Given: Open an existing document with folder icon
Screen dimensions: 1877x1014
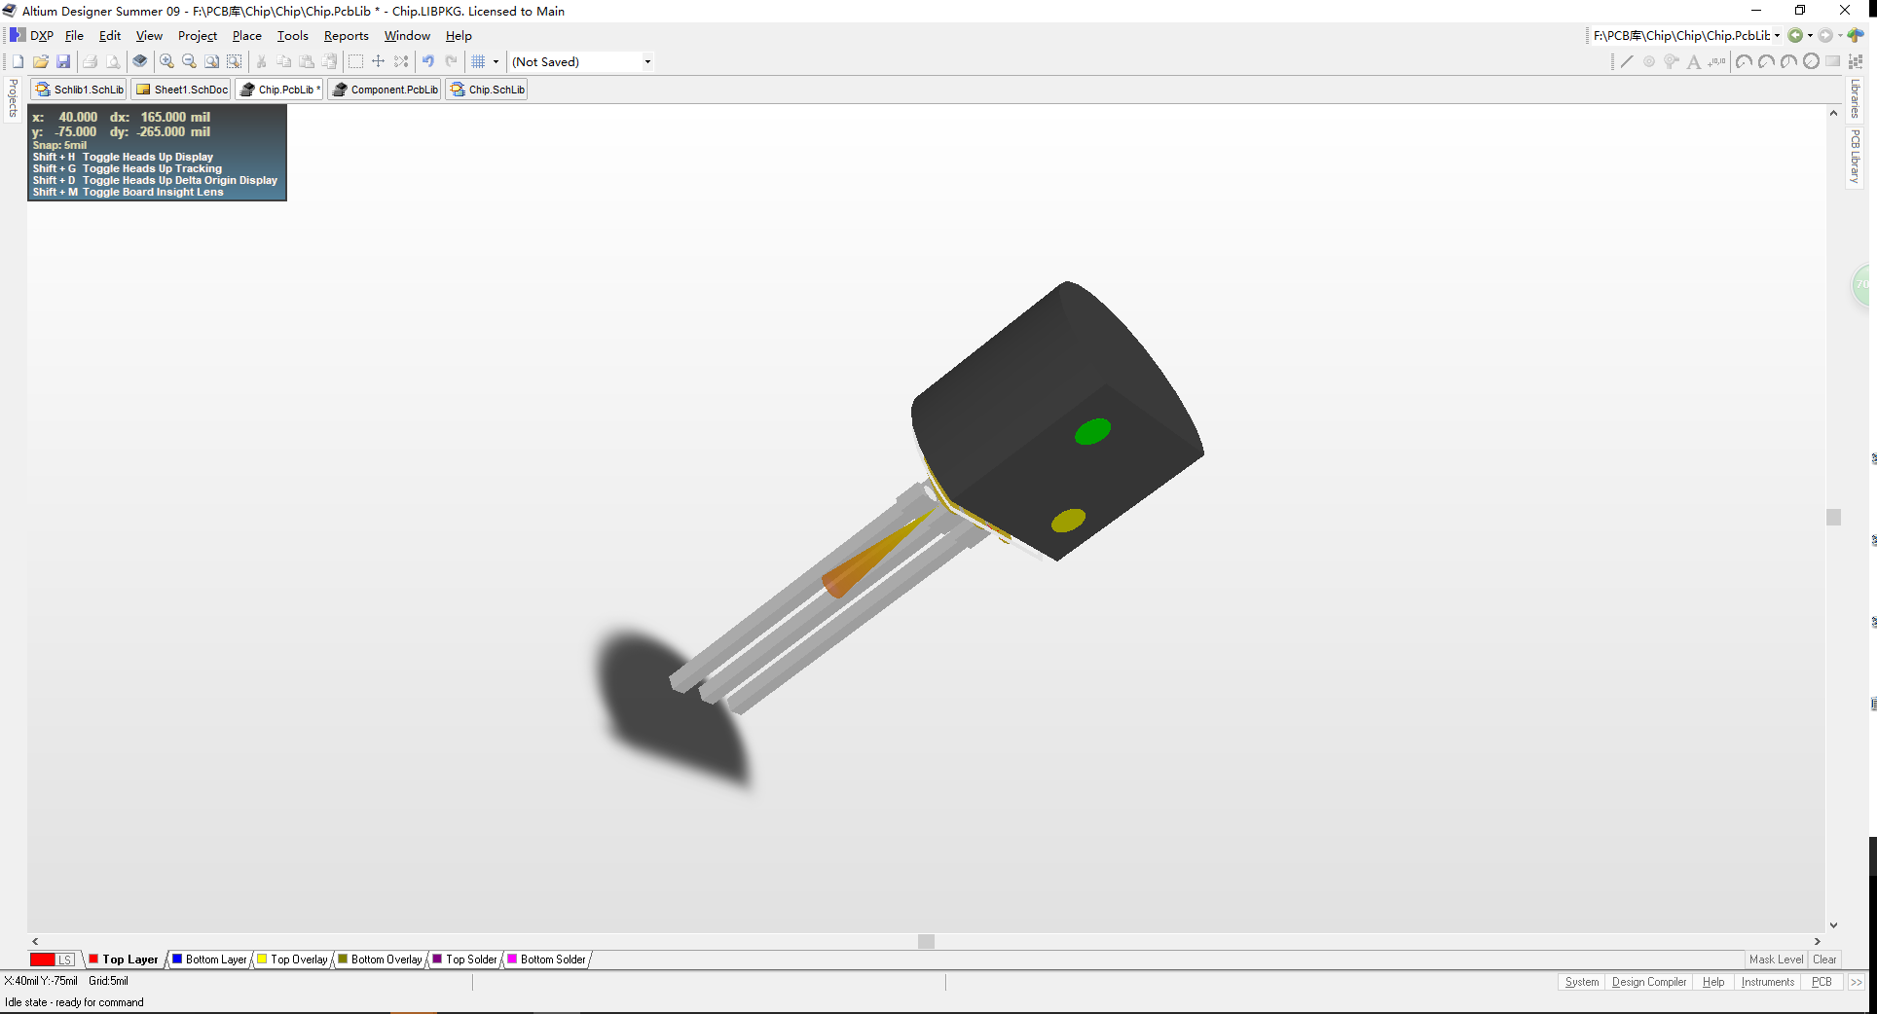Looking at the screenshot, I should 41,61.
